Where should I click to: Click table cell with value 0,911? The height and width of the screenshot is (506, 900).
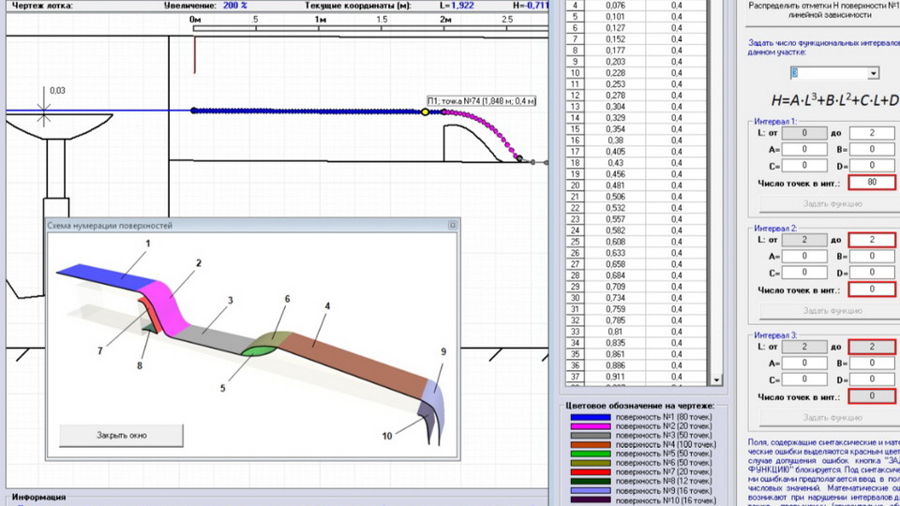tap(615, 377)
